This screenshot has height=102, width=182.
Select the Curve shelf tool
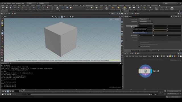(x=34, y=8)
